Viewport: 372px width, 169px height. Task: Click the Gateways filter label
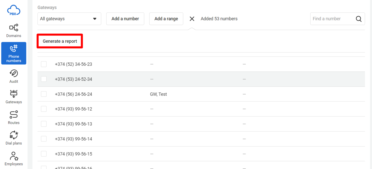[47, 7]
